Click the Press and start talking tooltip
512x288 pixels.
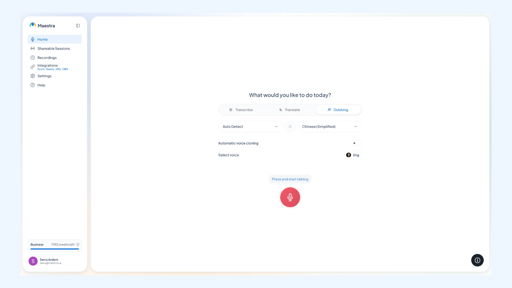click(x=290, y=179)
